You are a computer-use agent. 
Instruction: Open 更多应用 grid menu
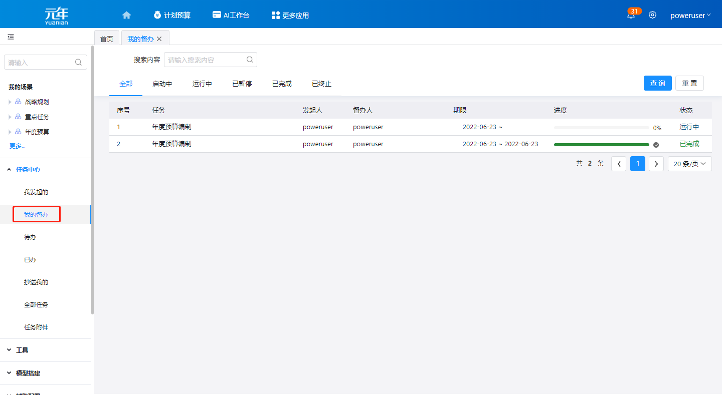pyautogui.click(x=290, y=15)
